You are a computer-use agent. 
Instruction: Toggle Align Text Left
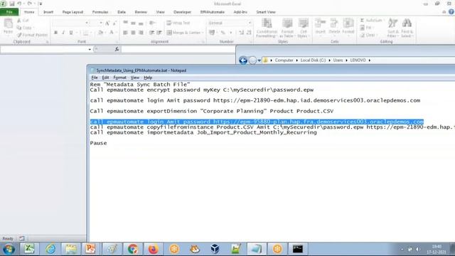(x=125, y=33)
